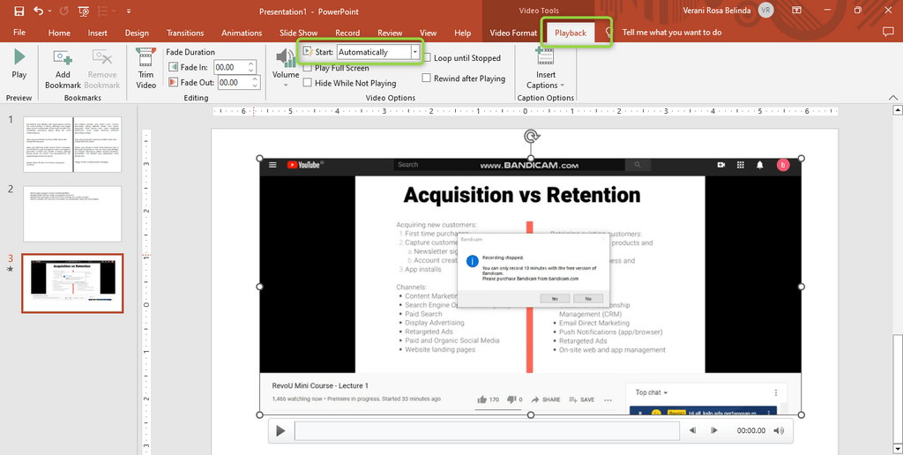Switch to the Video Format tab
903x455 pixels.
[x=513, y=33]
